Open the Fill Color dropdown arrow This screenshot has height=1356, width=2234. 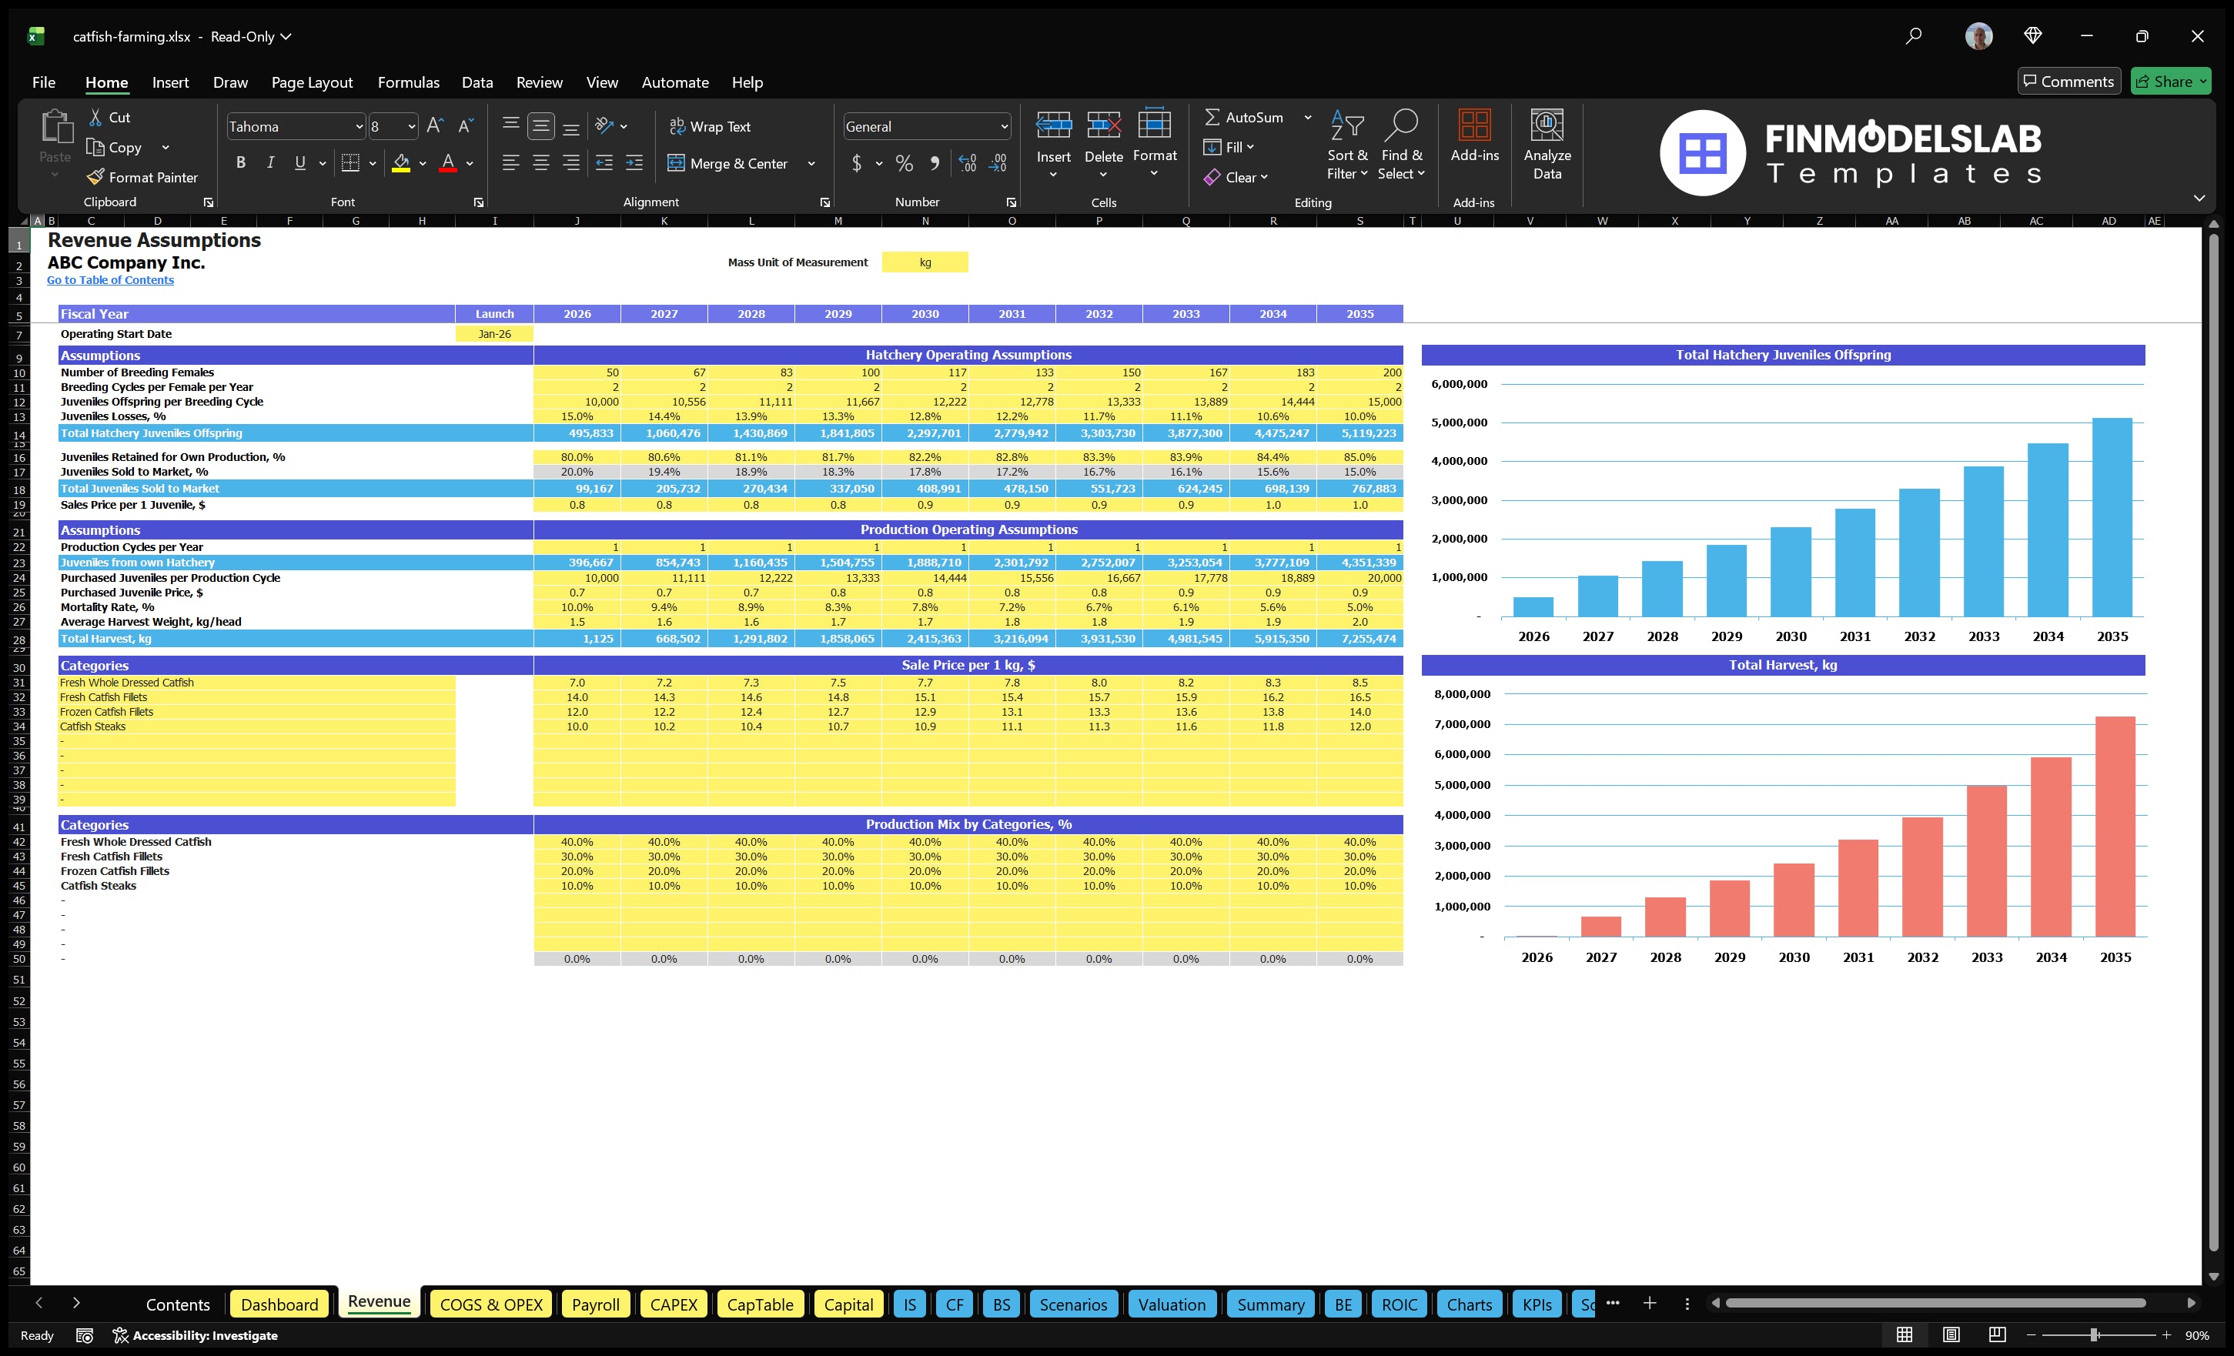[x=422, y=163]
